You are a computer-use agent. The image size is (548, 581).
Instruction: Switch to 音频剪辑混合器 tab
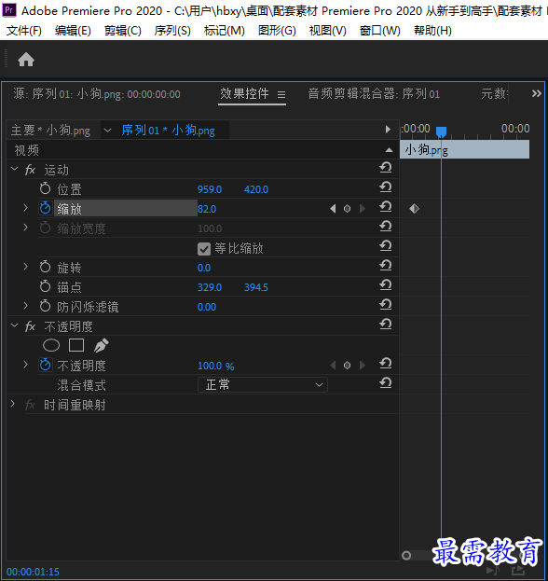(x=374, y=94)
